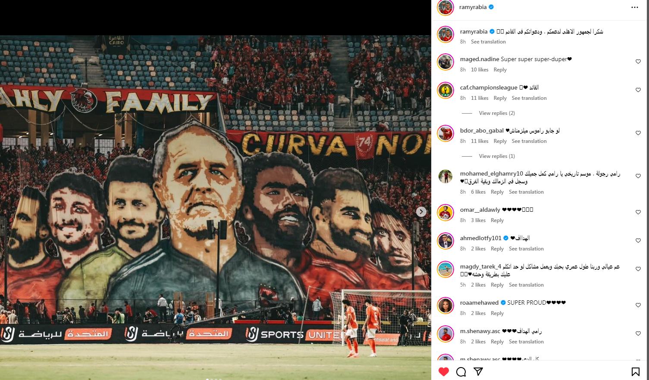This screenshot has width=649, height=380.
Task: See translation of ramyrabia's caption
Action: pos(488,42)
